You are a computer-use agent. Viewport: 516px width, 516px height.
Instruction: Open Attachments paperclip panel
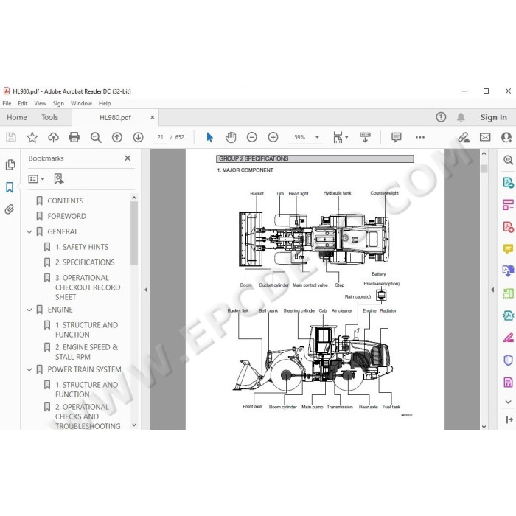[10, 209]
